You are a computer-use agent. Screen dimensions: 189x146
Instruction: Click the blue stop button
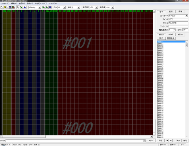click(x=50, y=7)
